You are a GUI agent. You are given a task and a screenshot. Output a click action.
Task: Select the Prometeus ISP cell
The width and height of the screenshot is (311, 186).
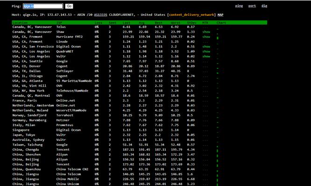coord(64,125)
